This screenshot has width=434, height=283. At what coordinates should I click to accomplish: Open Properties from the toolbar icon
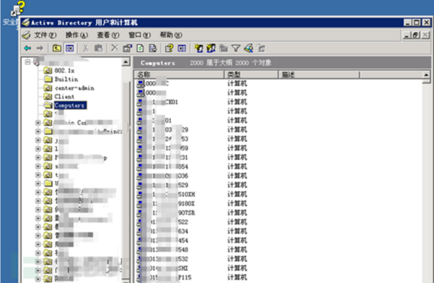pyautogui.click(x=127, y=48)
